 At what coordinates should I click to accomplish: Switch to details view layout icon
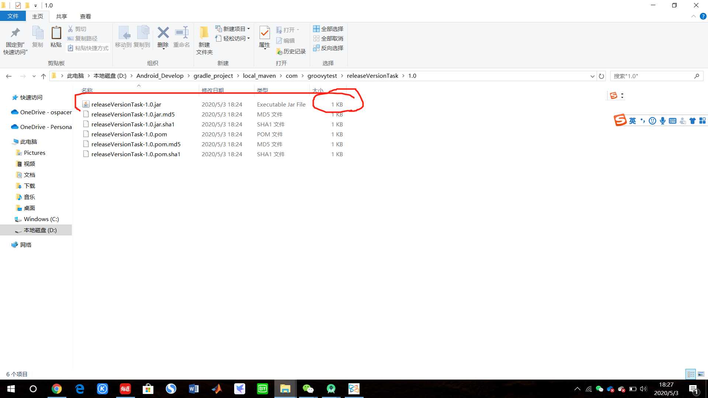coord(691,374)
